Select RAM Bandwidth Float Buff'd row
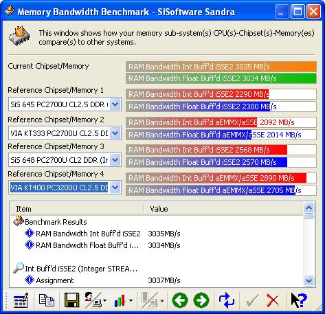325x314 pixels. click(x=87, y=245)
